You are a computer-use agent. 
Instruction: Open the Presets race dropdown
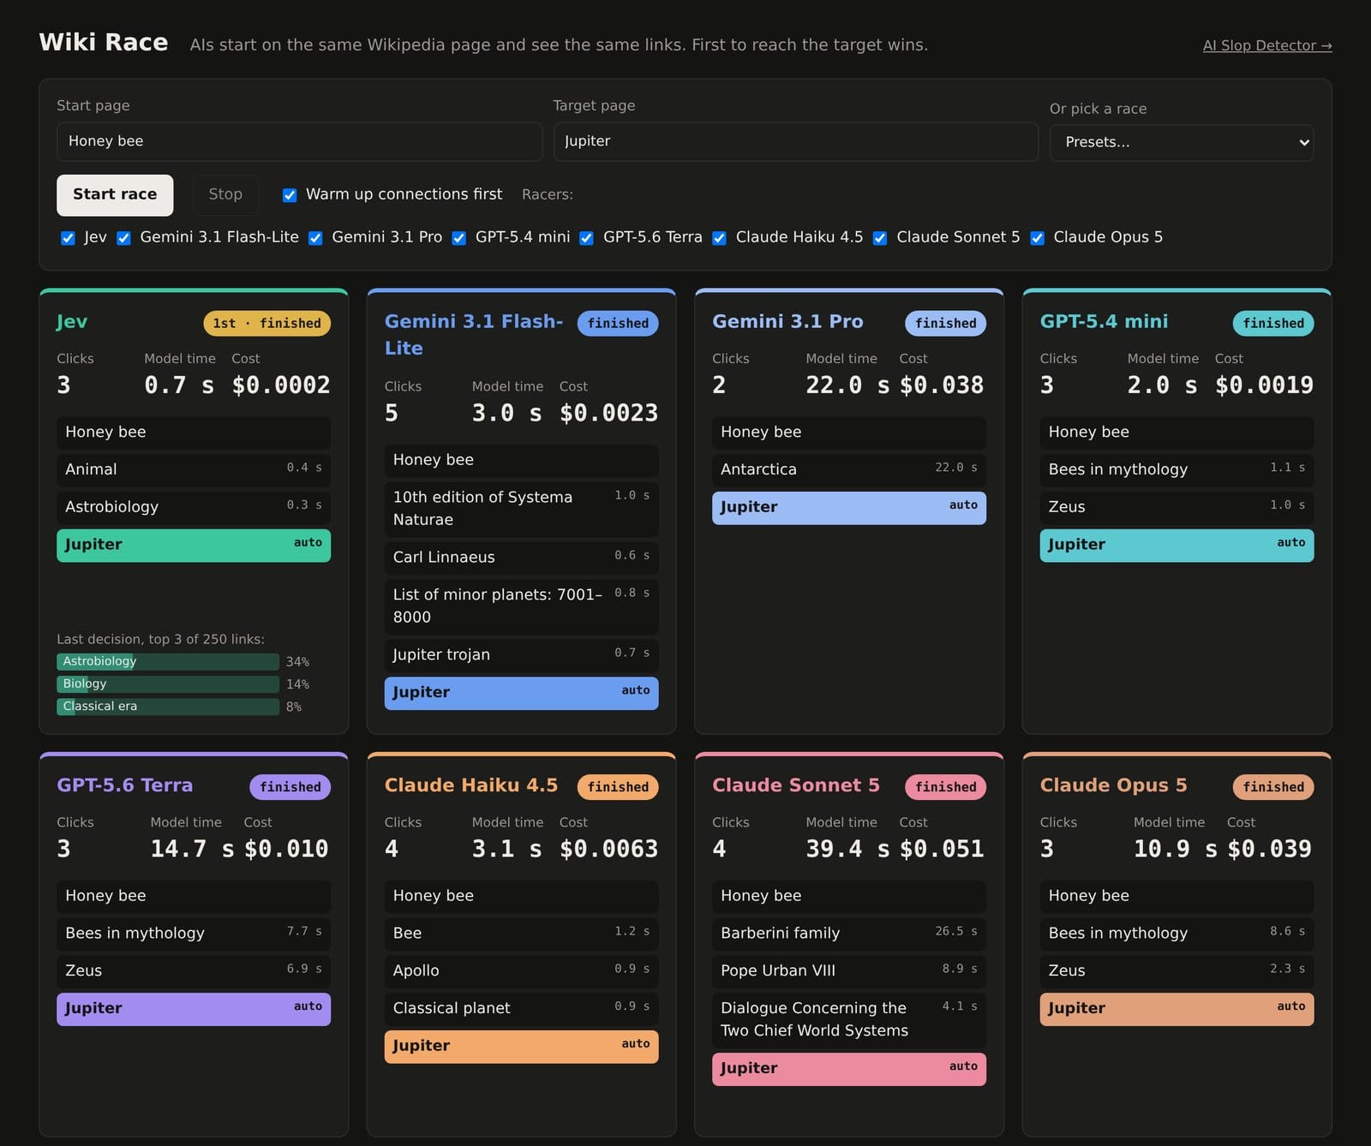pos(1182,142)
